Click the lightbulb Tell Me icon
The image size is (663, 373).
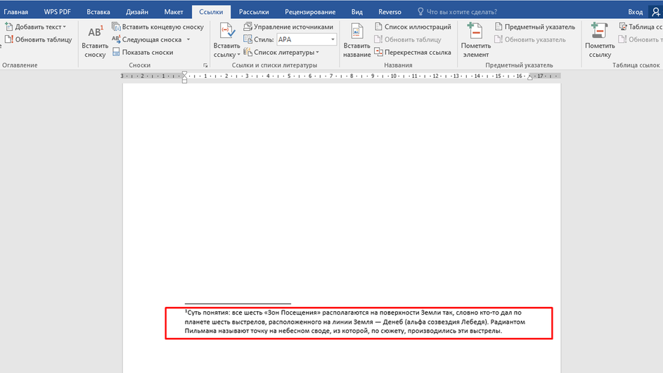(420, 11)
